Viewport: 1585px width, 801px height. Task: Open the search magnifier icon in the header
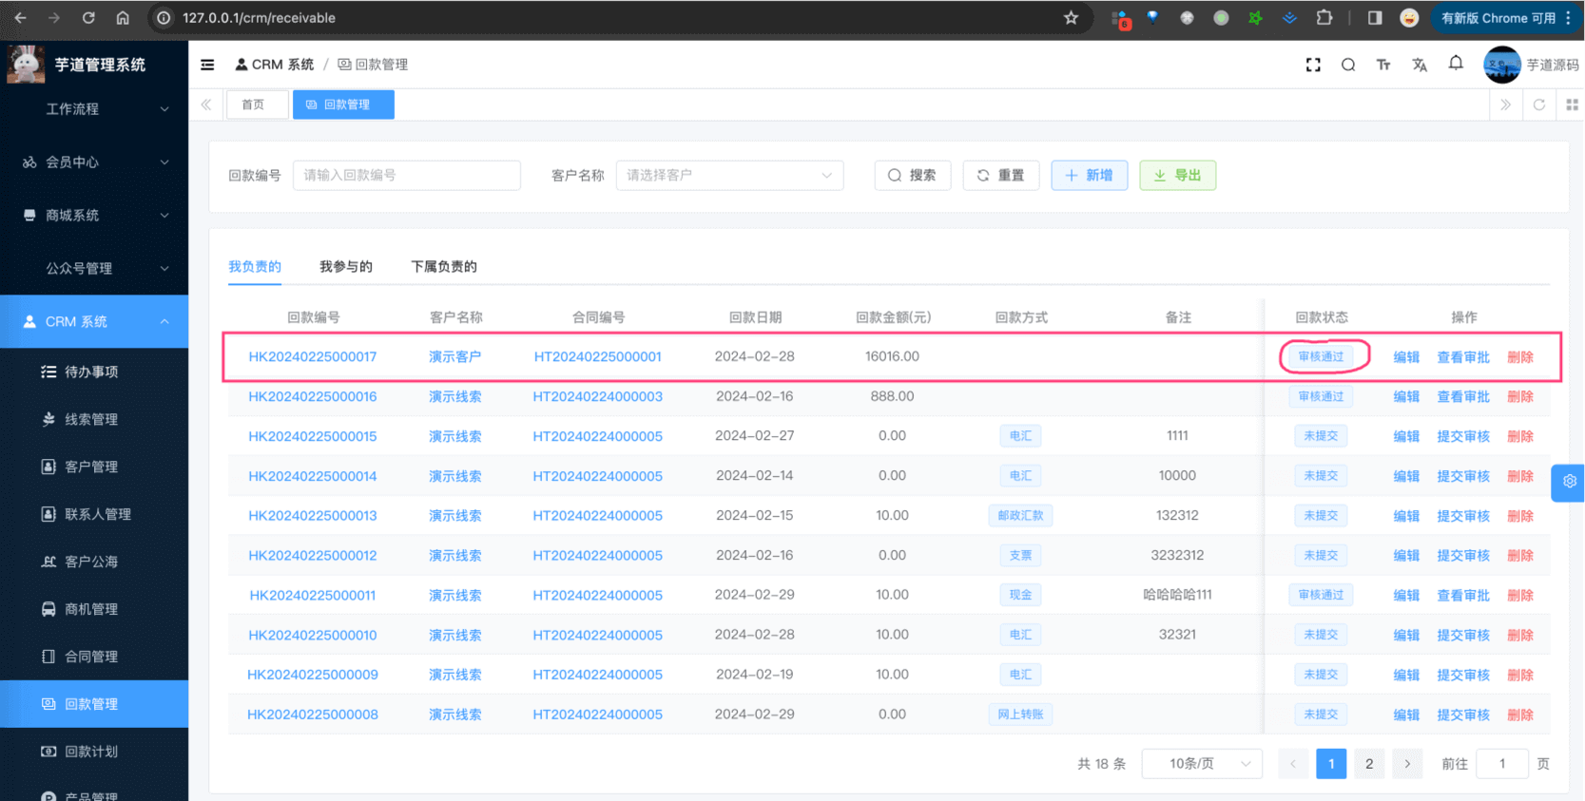(1348, 65)
